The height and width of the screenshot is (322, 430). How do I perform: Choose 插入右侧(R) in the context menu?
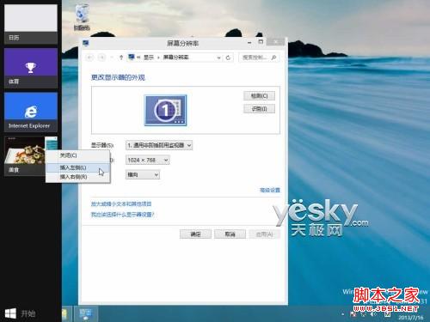click(x=77, y=177)
